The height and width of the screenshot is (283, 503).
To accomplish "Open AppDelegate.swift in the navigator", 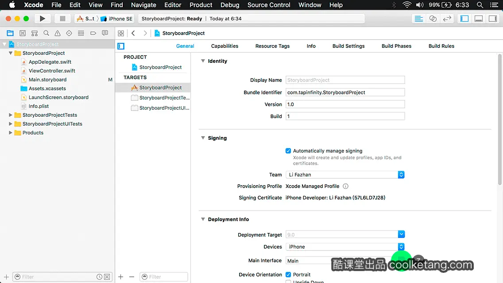I will 50,62.
